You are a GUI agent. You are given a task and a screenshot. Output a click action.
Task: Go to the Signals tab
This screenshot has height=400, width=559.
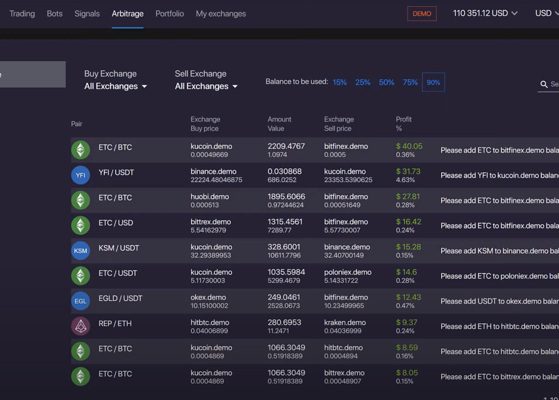point(87,14)
